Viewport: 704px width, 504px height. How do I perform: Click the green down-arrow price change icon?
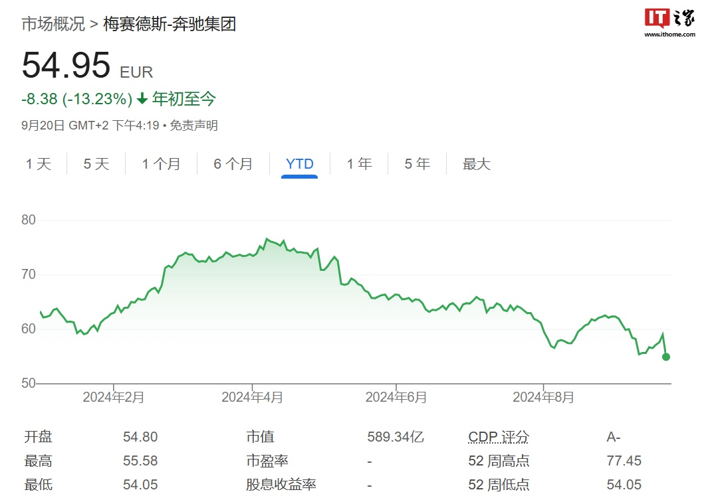[x=142, y=99]
